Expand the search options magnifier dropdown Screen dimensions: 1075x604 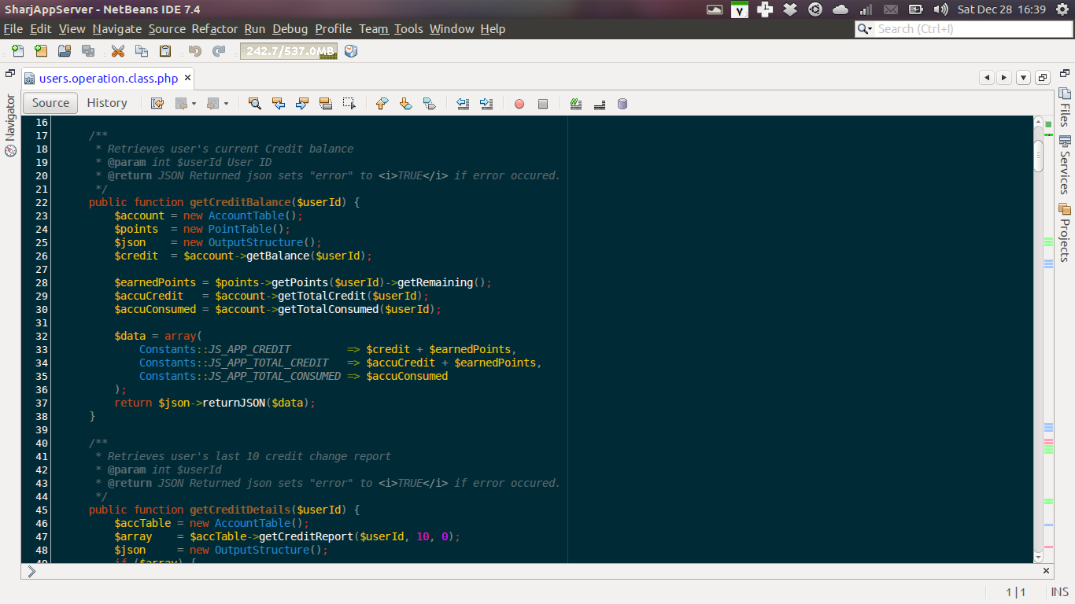865,29
